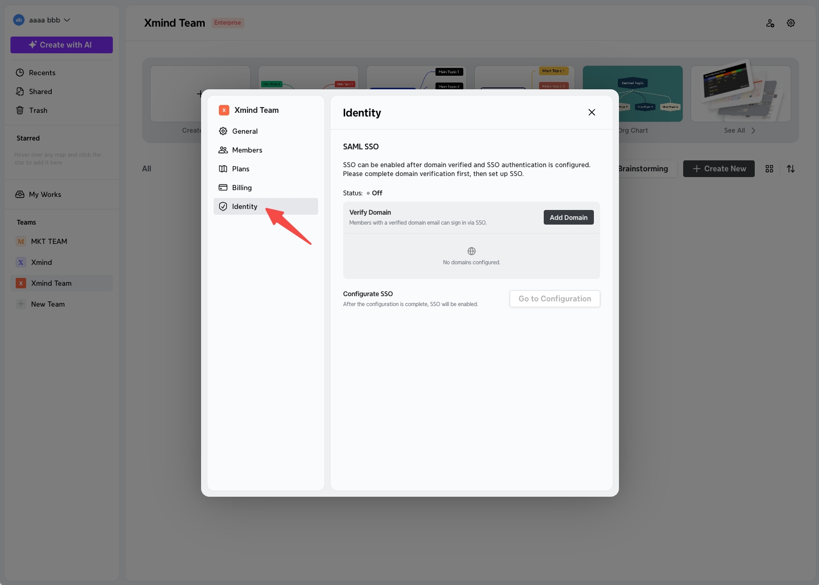Open the Billing settings tab
The image size is (819, 585).
tap(266, 188)
